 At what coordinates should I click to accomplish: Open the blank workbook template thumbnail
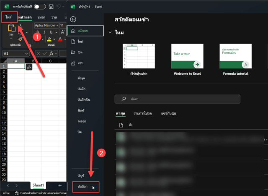click(139, 56)
